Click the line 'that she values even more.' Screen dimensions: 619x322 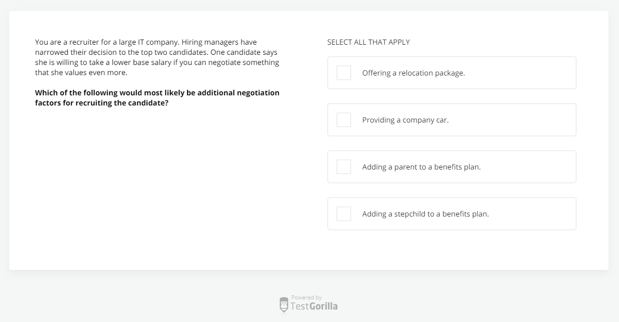(81, 73)
